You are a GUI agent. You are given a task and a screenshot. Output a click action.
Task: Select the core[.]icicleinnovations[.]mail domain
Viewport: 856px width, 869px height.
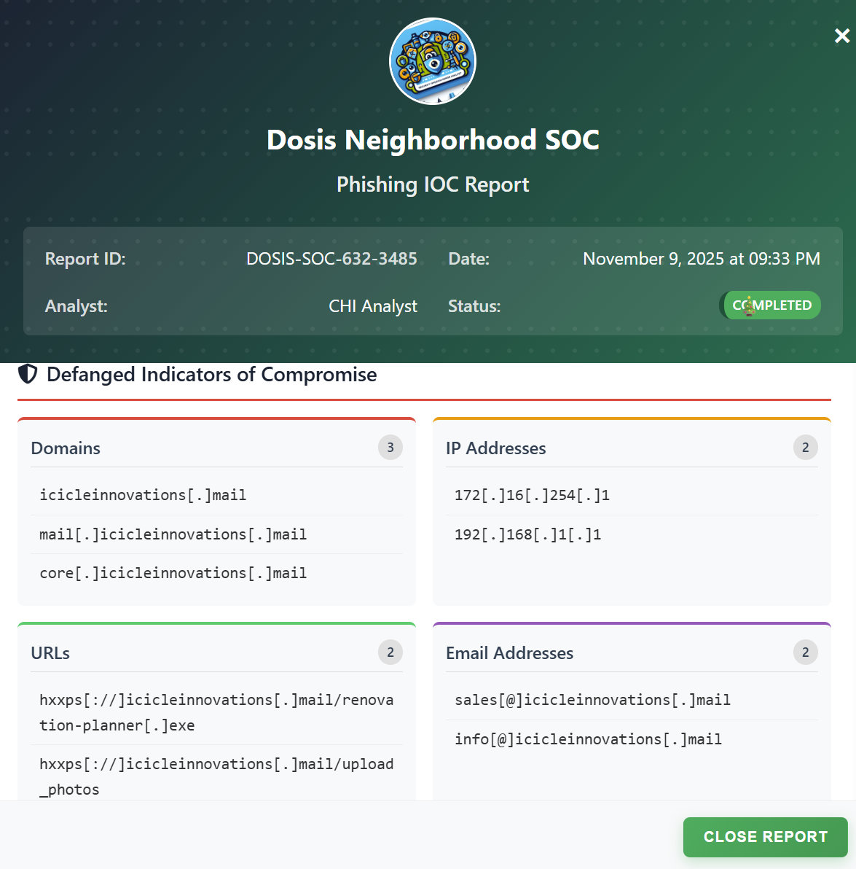click(x=173, y=573)
